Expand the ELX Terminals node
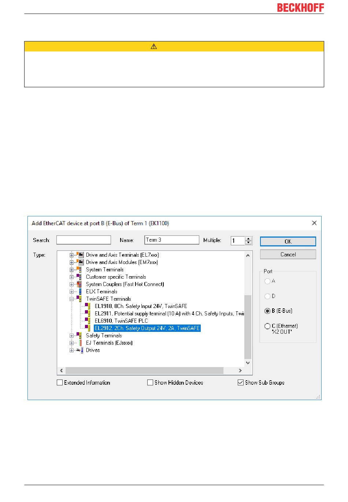 pyautogui.click(x=71, y=292)
